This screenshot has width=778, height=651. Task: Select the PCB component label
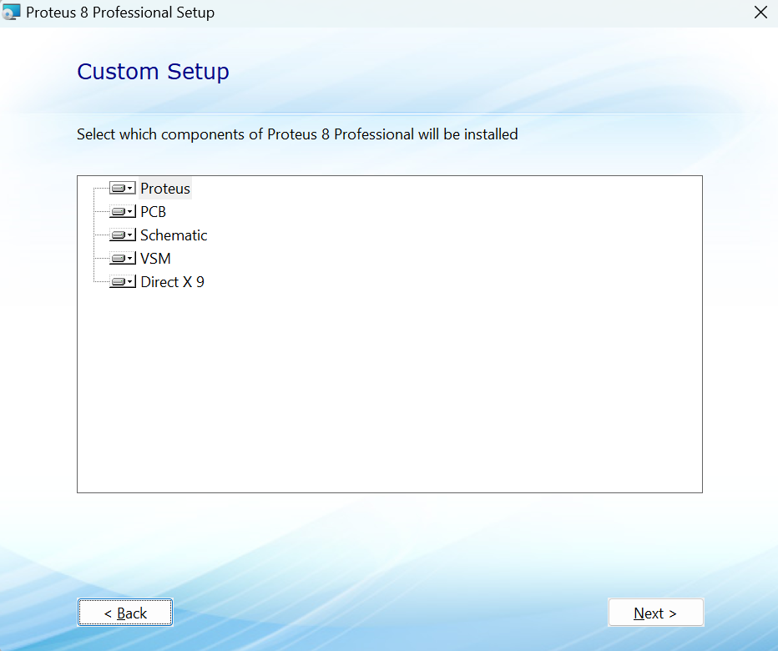tap(154, 212)
